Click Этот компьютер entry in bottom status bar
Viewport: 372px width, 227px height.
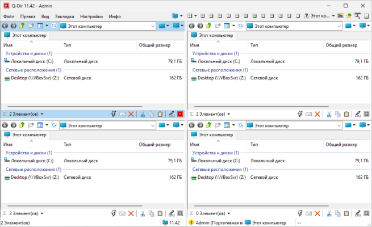click(265, 222)
